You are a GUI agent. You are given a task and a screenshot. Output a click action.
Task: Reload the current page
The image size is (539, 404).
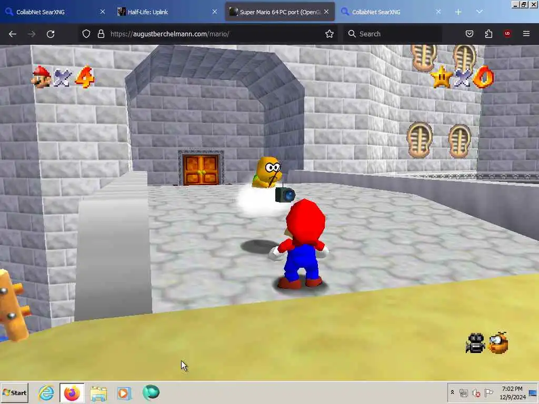pyautogui.click(x=51, y=34)
